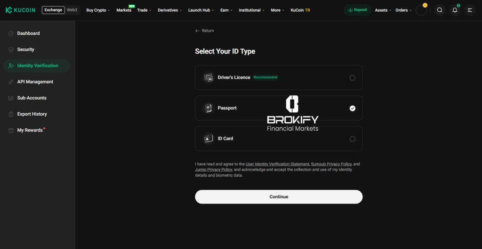This screenshot has width=482, height=249.
Task: Open the Sumsub Privacy Policy link
Action: [x=331, y=164]
